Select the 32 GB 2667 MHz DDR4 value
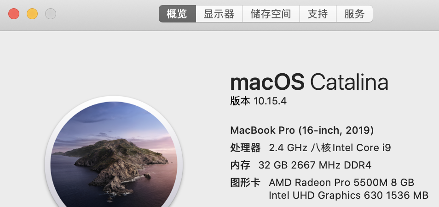 tap(315, 165)
